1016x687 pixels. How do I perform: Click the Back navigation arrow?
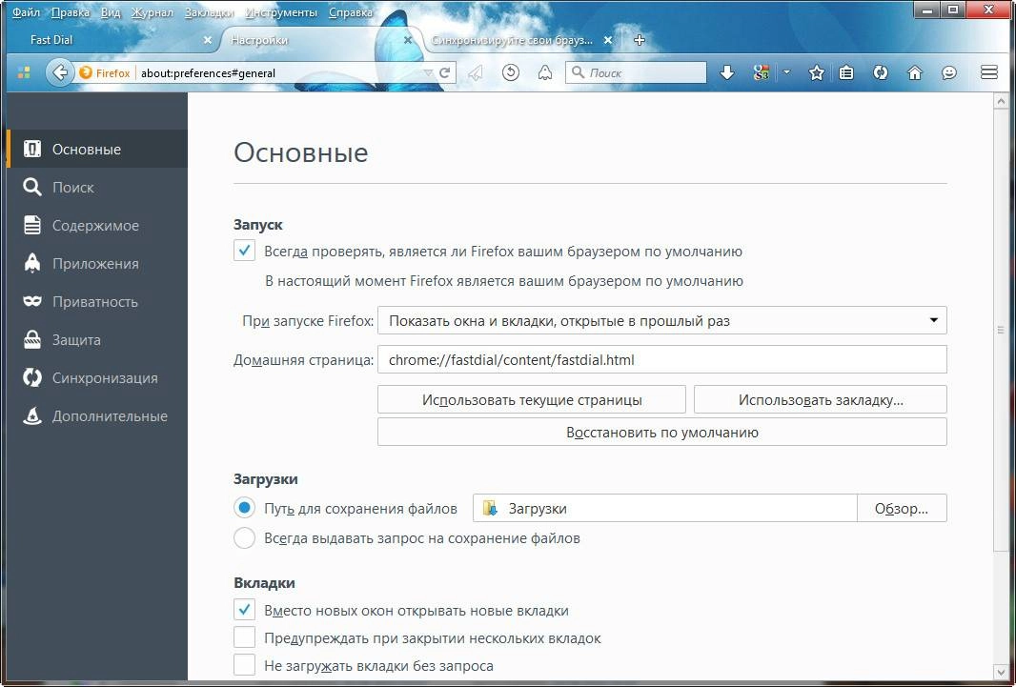(60, 72)
